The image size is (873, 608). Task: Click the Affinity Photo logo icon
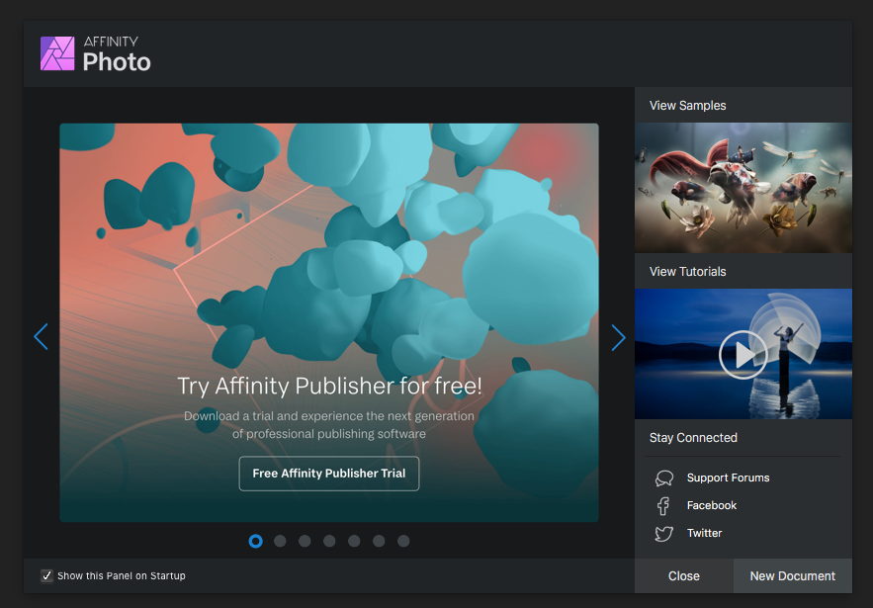click(57, 53)
